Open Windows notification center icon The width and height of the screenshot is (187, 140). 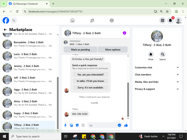pos(181,136)
